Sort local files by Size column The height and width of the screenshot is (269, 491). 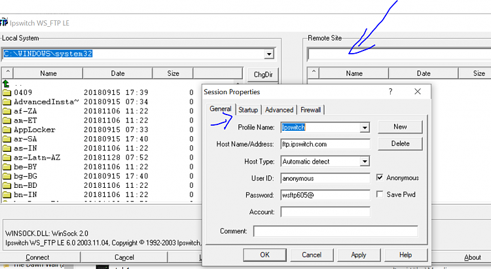pyautogui.click(x=173, y=73)
